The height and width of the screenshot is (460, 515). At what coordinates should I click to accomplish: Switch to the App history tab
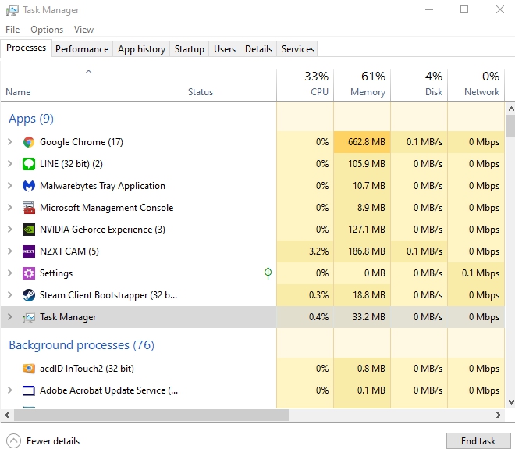click(141, 49)
